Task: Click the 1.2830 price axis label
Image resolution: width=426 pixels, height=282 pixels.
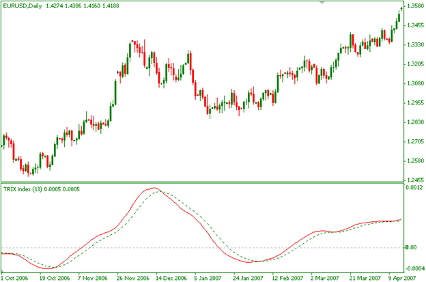Action: (413, 122)
